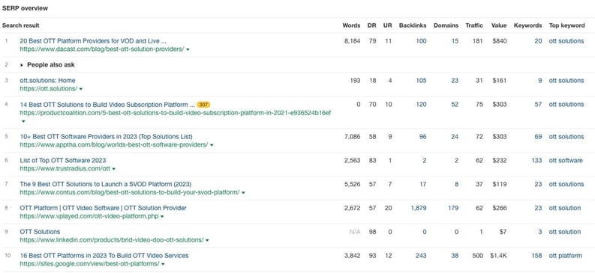Click the Backlinks column header
This screenshot has height=273, width=595.
(x=413, y=25)
